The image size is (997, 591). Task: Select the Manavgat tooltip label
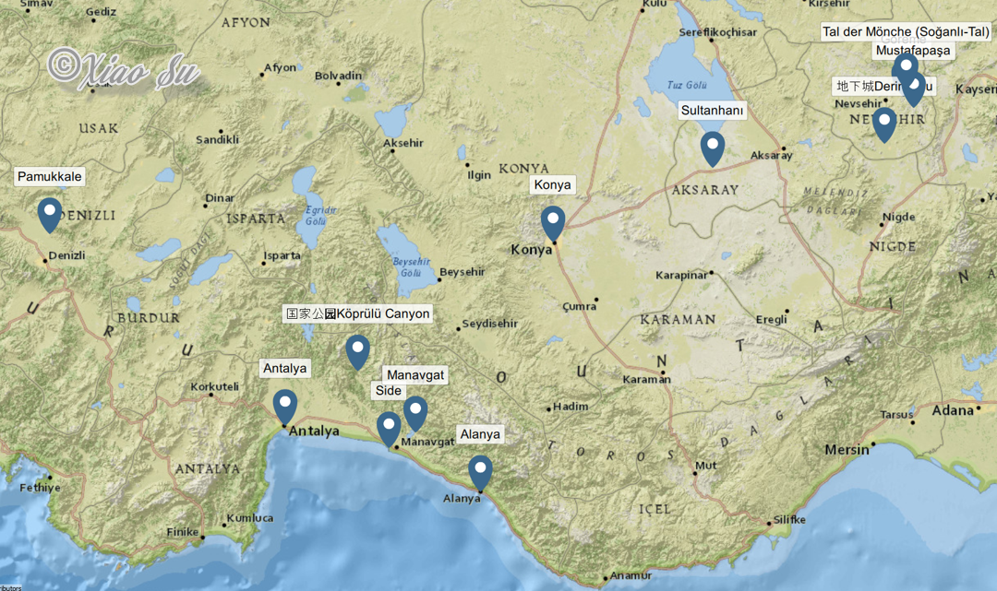tap(415, 375)
